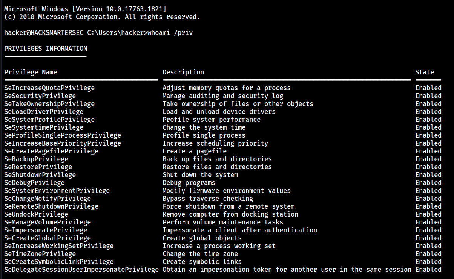
Task: Click the SeDelegateSessionUserImpersonatePrivilege entry
Action: pos(81,270)
